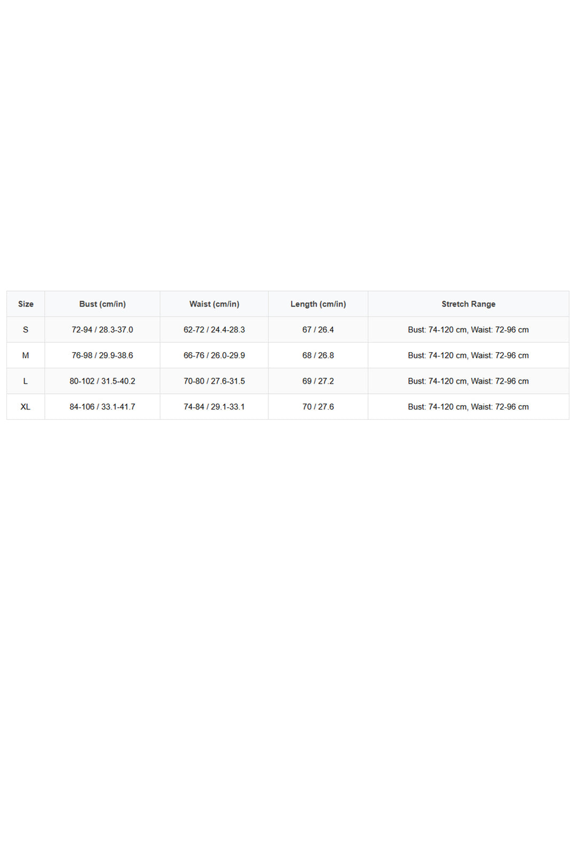Screen dimensions: 578x867
Task: Click bust value 72-94 / 28.3-37.0
Action: (102, 330)
